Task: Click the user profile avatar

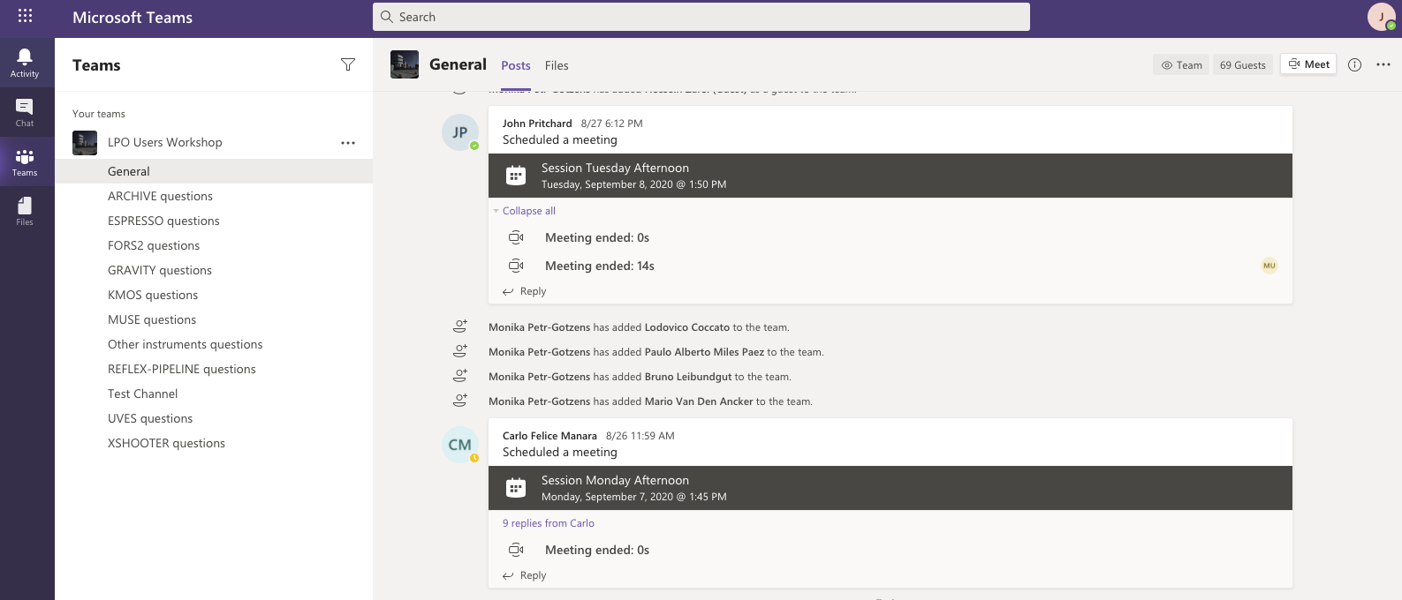Action: tap(1382, 17)
